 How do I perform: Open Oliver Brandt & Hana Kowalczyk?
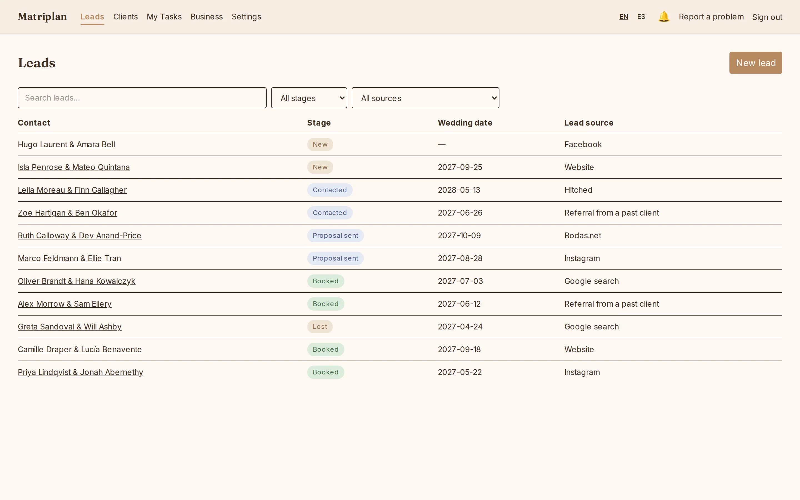[x=76, y=281]
